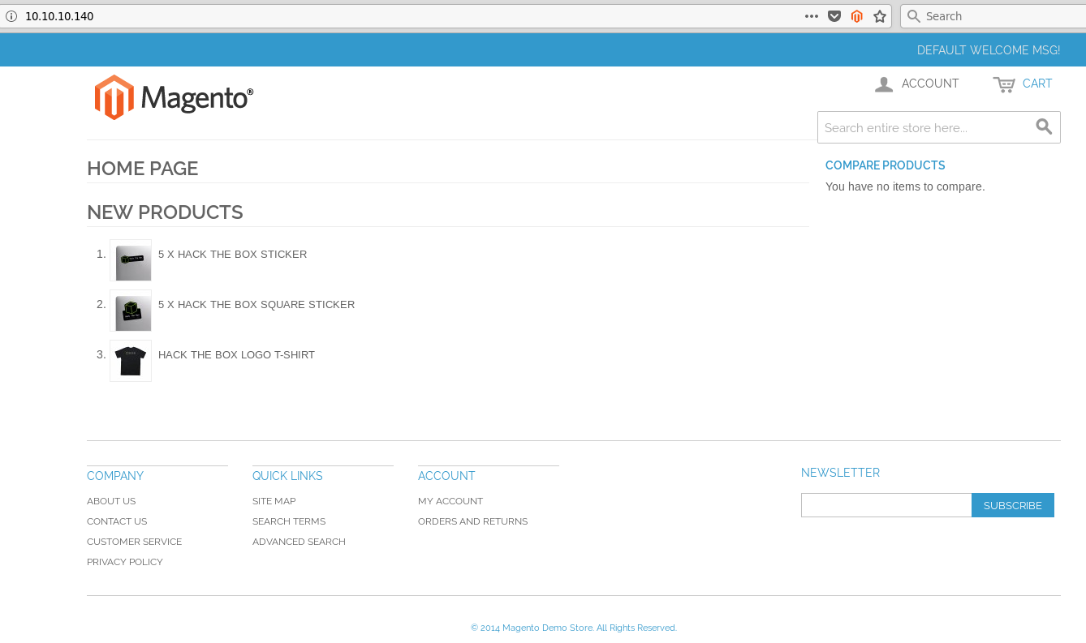Click the 'Search entire store here' field

point(924,128)
